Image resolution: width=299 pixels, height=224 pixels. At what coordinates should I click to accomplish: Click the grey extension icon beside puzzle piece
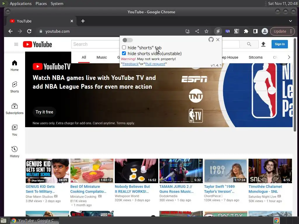(x=237, y=31)
